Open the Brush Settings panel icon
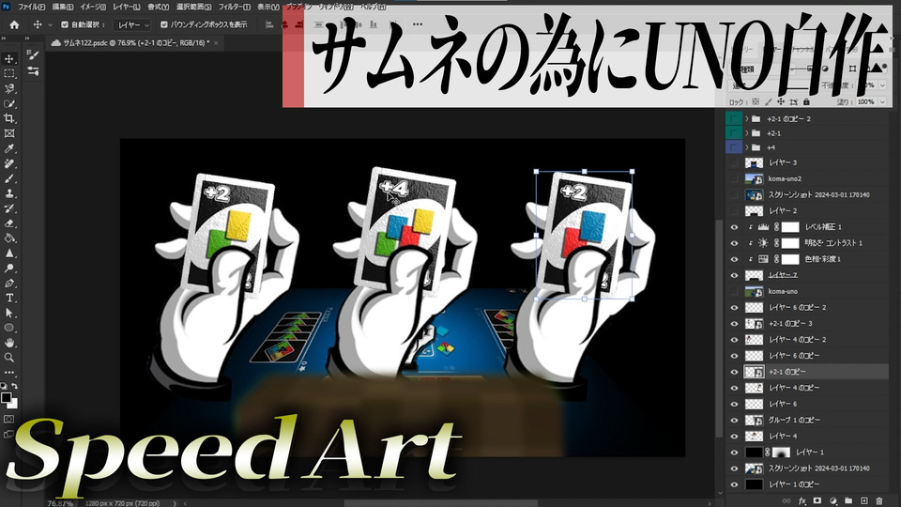The height and width of the screenshot is (507, 901). pos(34,55)
